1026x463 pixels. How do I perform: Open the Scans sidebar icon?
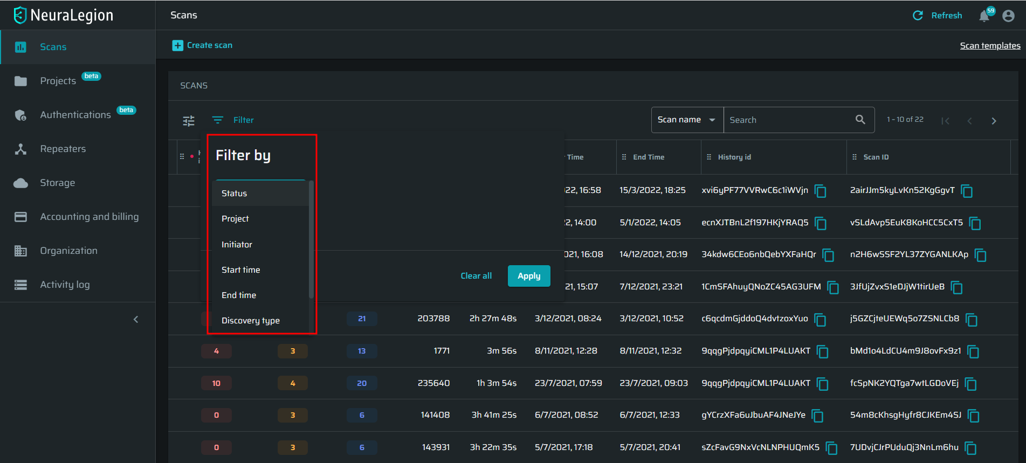coord(20,47)
